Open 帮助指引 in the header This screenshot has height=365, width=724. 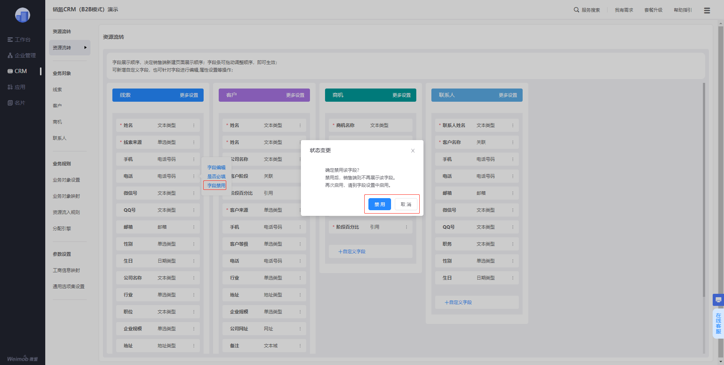[x=683, y=10]
